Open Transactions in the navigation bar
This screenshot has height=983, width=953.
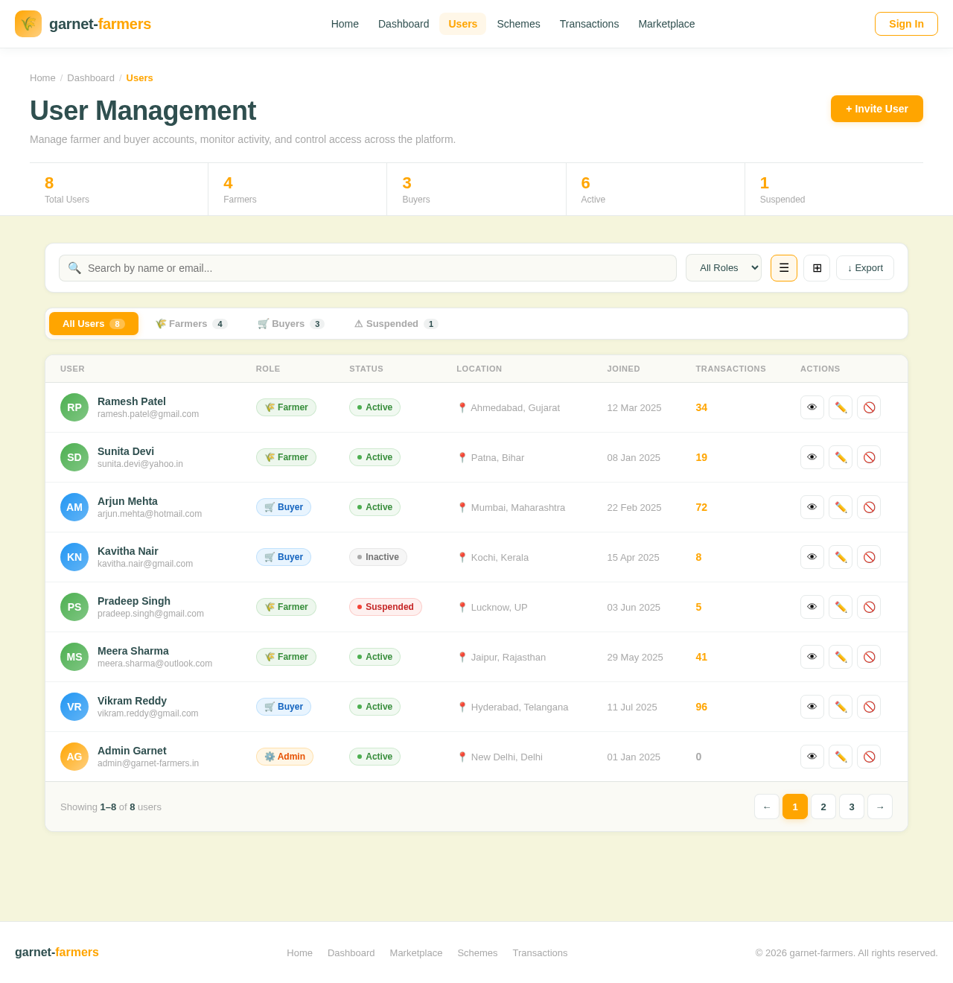click(589, 24)
